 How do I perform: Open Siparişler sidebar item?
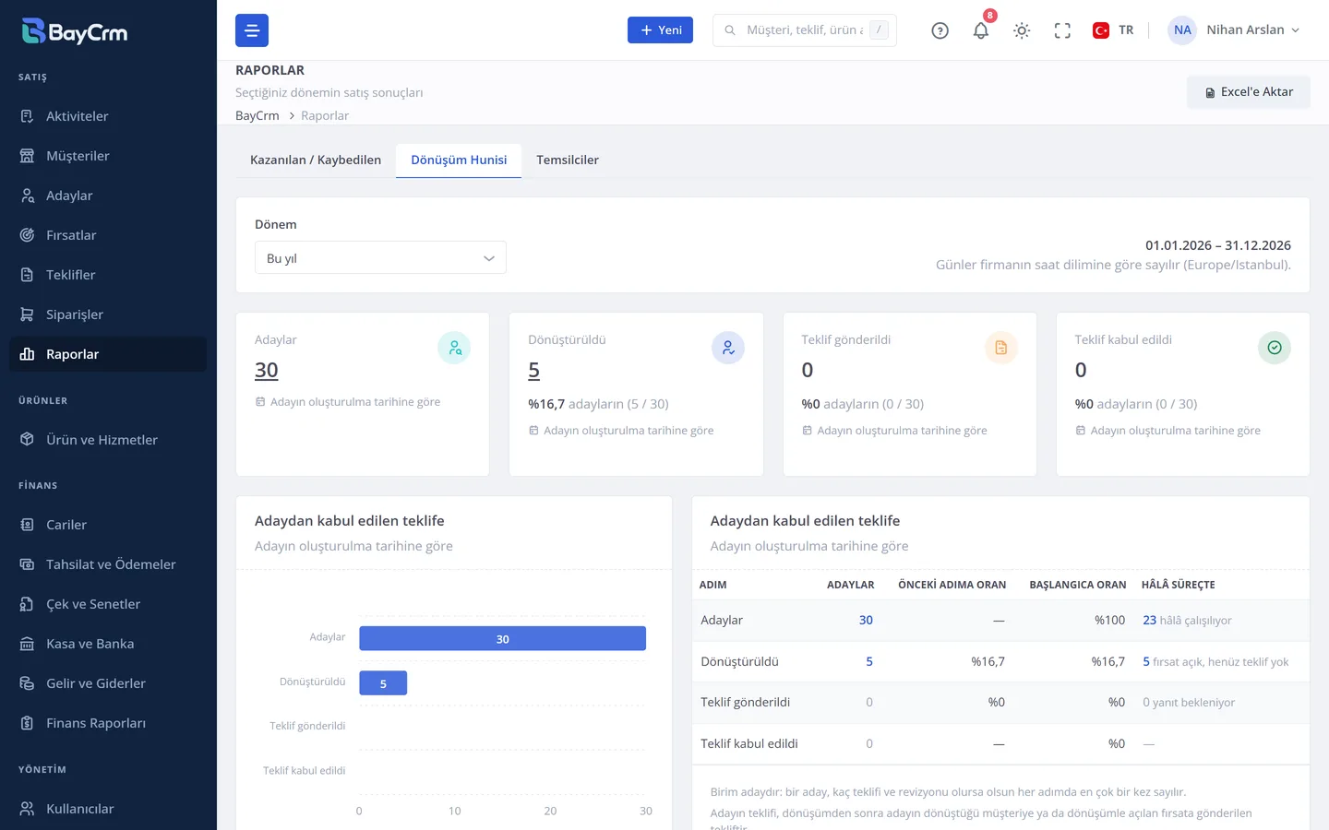108,314
